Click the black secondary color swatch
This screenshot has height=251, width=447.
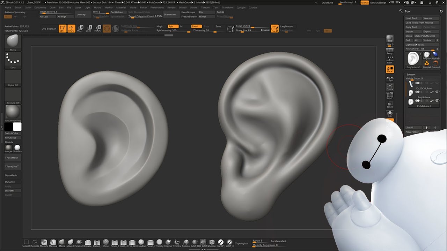(9, 127)
